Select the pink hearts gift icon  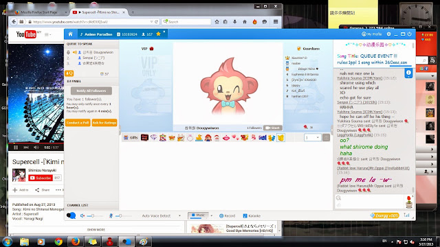point(235,137)
